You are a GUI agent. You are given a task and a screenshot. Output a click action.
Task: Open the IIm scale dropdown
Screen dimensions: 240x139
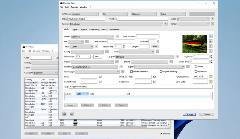(x=115, y=14)
